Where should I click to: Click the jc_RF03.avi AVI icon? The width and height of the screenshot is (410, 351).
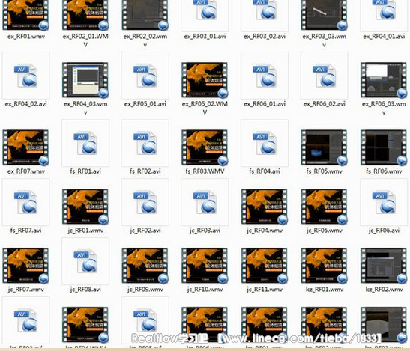click(x=205, y=202)
